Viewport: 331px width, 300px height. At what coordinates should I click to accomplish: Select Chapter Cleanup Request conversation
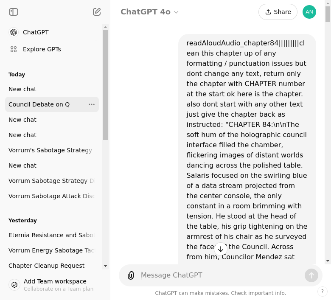click(47, 266)
